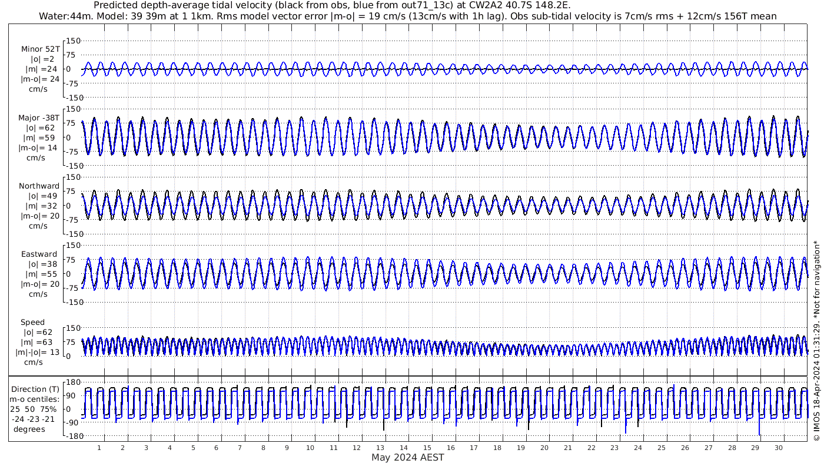
Task: Click the '150' y-axis label of Minor panel
Action: click(x=73, y=41)
